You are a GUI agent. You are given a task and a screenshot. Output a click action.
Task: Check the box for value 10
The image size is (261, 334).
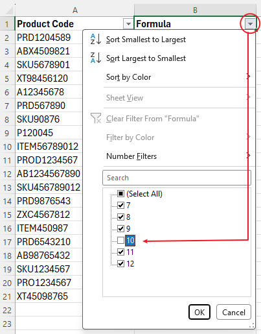click(120, 240)
